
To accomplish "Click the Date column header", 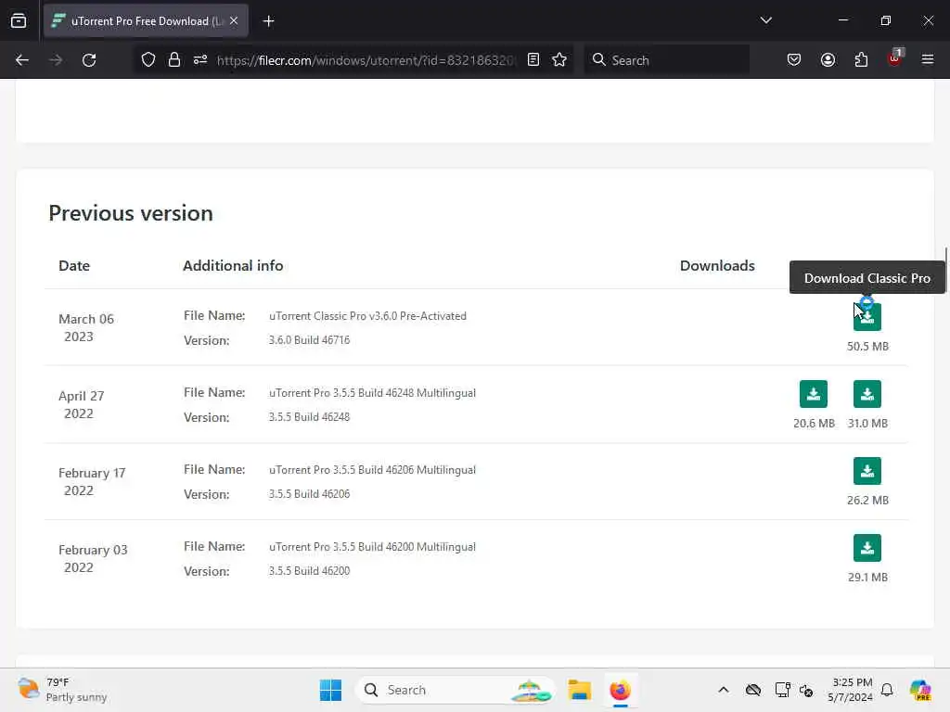I will [x=74, y=266].
